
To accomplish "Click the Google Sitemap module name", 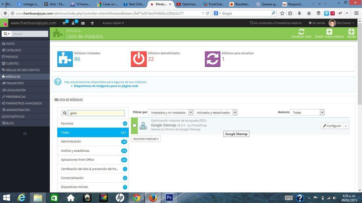I will tap(164, 125).
